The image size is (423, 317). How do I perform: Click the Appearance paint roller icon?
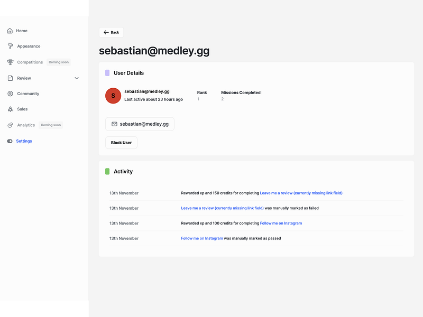[x=10, y=46]
